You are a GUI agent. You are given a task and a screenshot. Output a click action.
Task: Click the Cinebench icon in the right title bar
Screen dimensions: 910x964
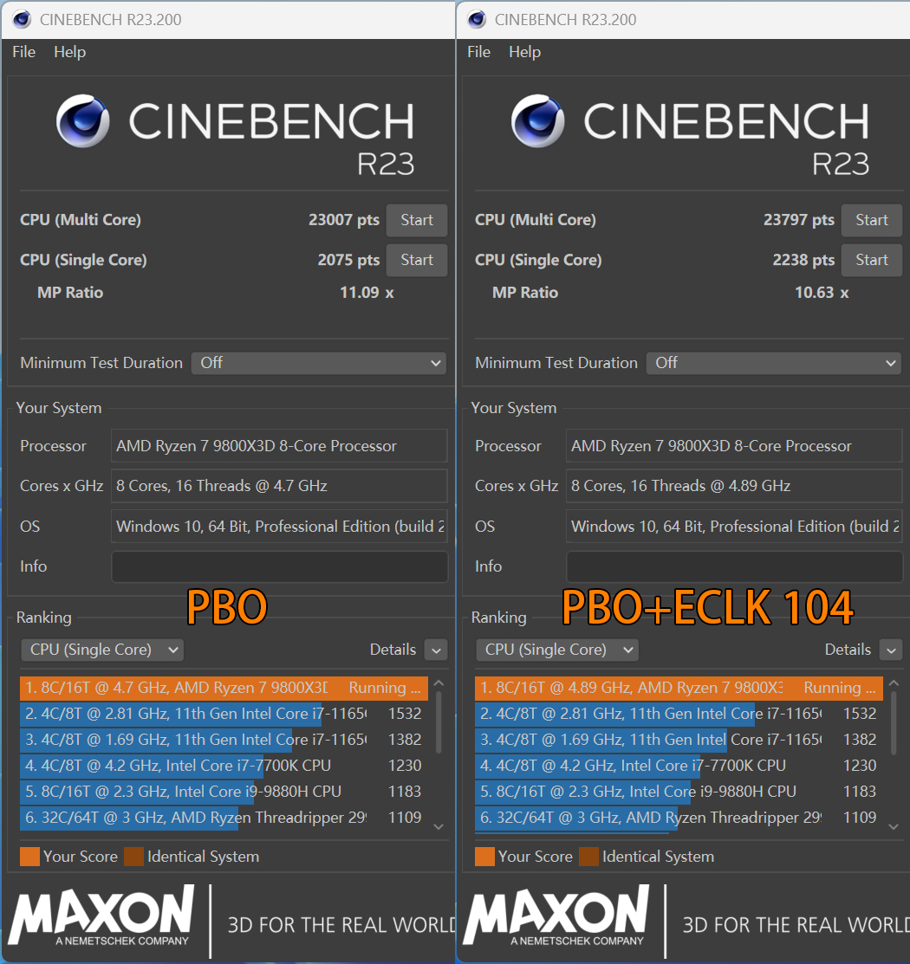[476, 18]
